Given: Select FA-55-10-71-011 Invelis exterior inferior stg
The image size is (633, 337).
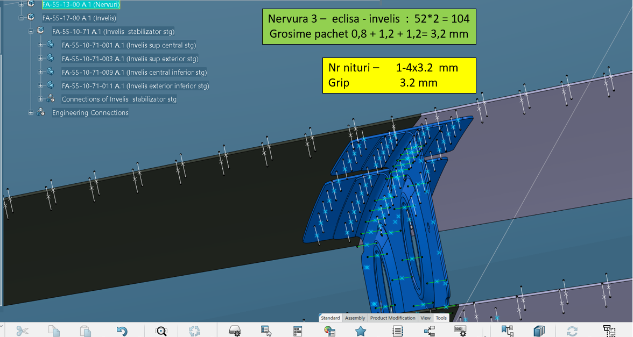Looking at the screenshot, I should point(135,86).
